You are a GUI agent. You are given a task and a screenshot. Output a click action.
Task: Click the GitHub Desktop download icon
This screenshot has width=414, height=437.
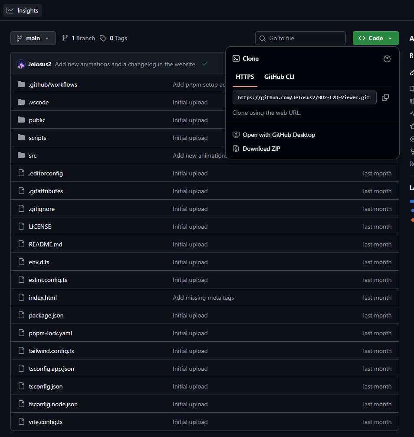[236, 135]
